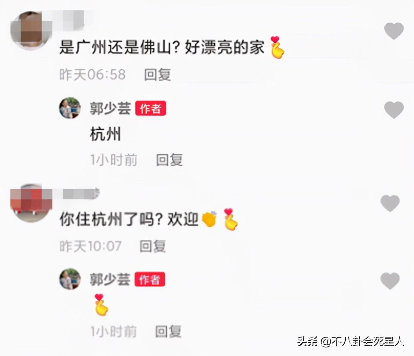Open 郭少芸's profile name above the 杭州 reply

pos(110,108)
